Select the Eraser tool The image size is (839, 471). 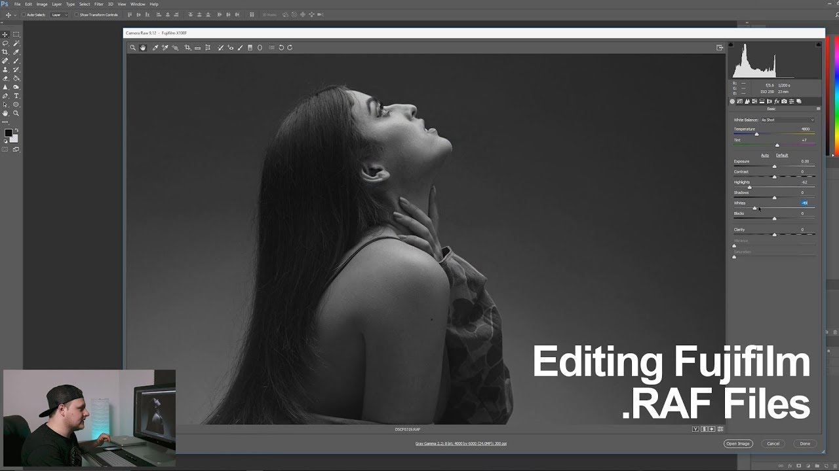5,78
